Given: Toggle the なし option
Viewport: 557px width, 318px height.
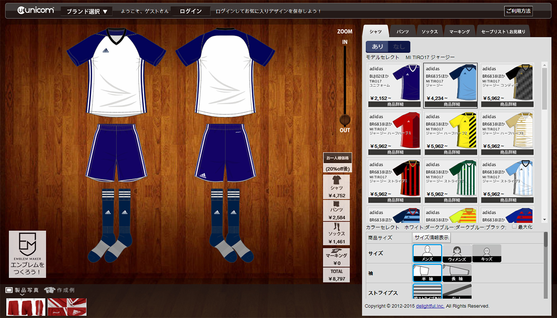Looking at the screenshot, I should tap(399, 47).
